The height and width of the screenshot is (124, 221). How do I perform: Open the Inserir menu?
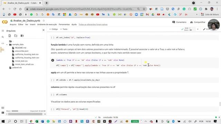(32, 24)
